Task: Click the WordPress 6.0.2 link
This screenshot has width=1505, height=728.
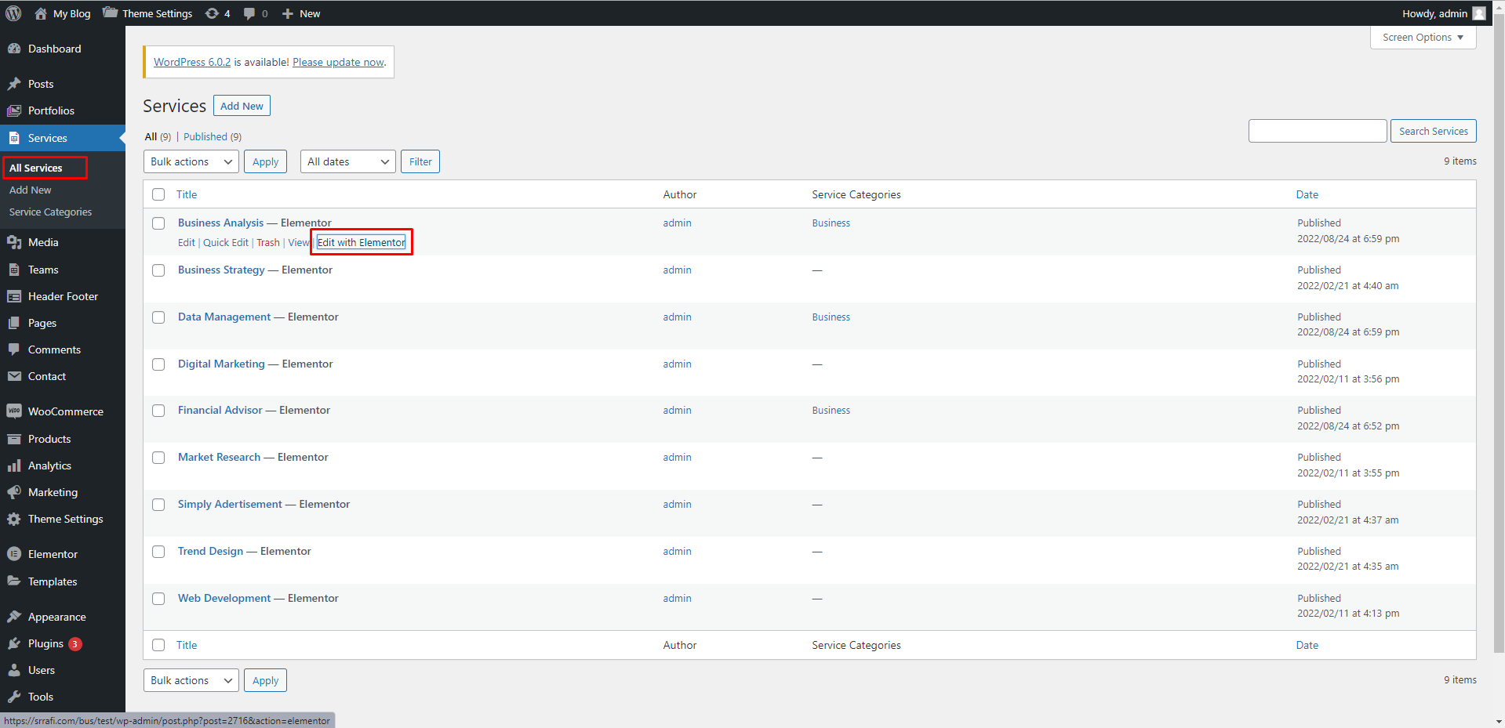Action: pyautogui.click(x=192, y=62)
